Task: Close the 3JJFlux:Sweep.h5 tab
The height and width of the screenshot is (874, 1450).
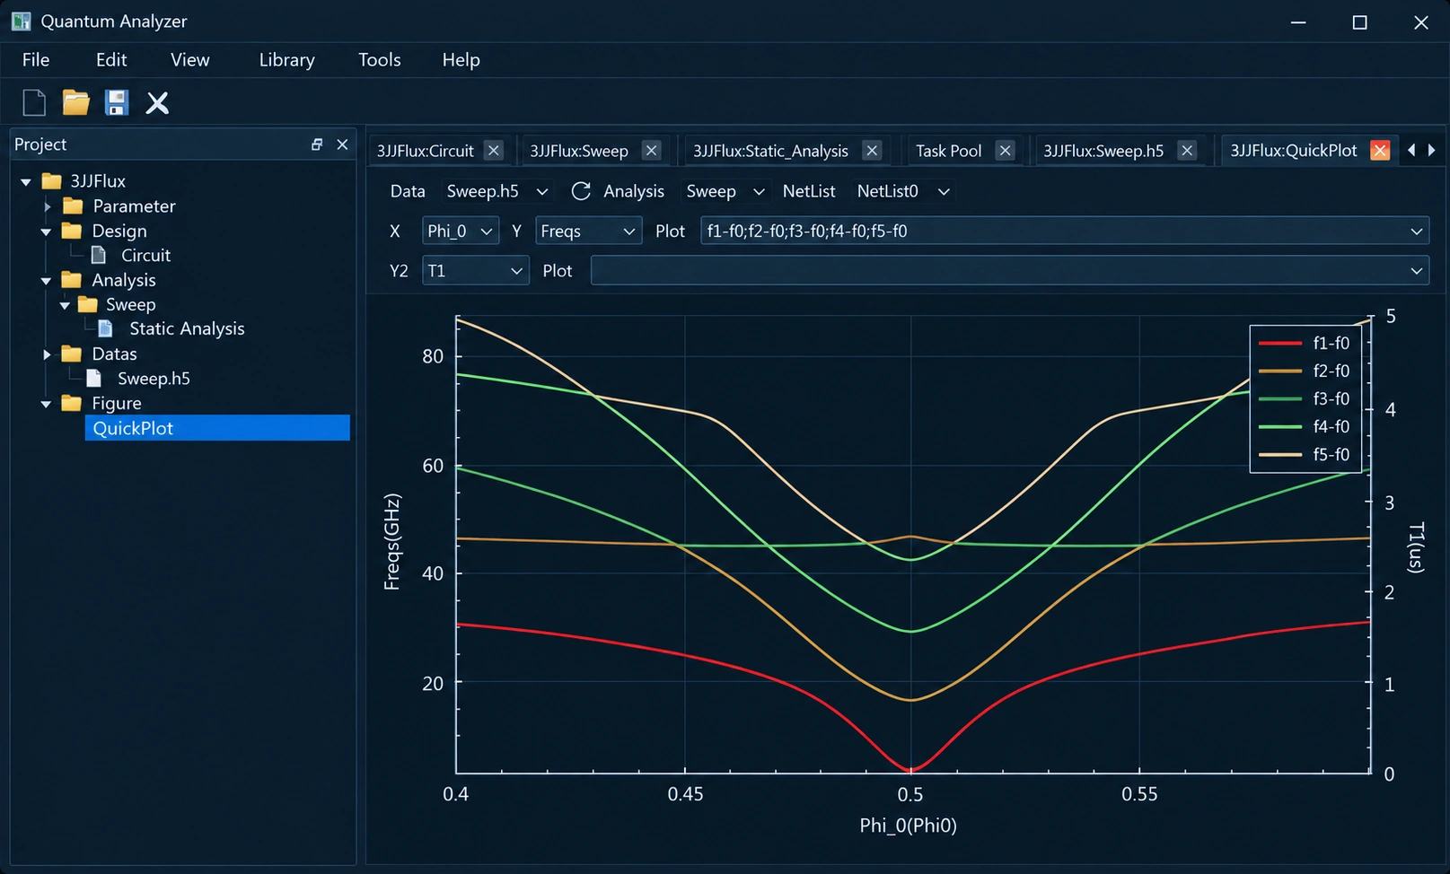Action: [1187, 151]
